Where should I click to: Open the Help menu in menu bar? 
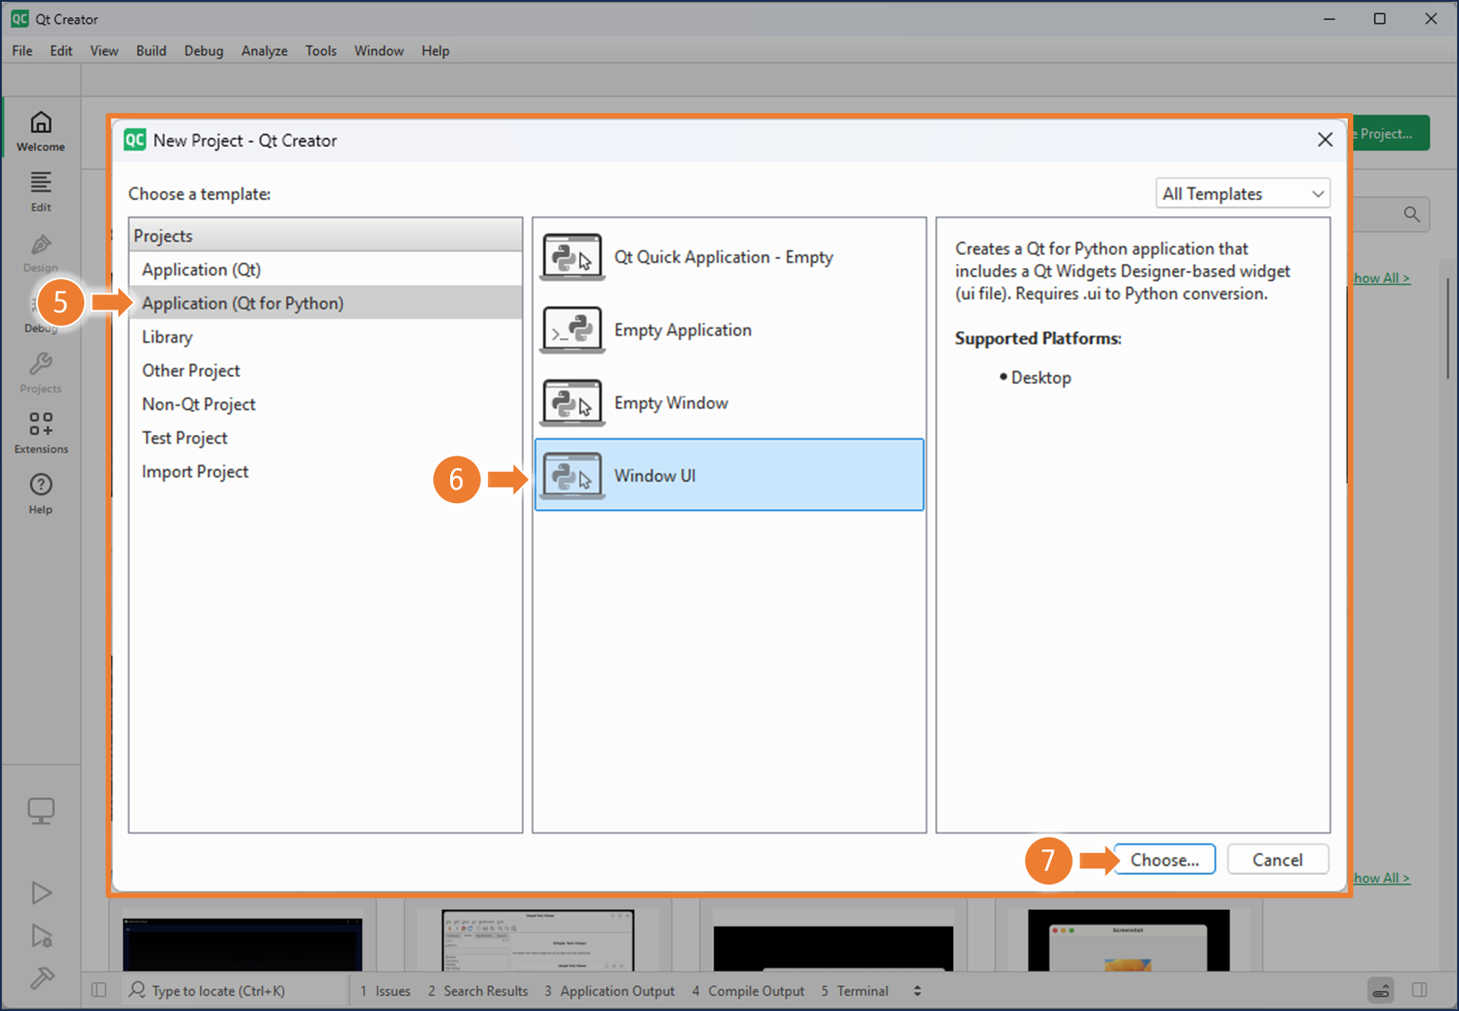pyautogui.click(x=435, y=51)
